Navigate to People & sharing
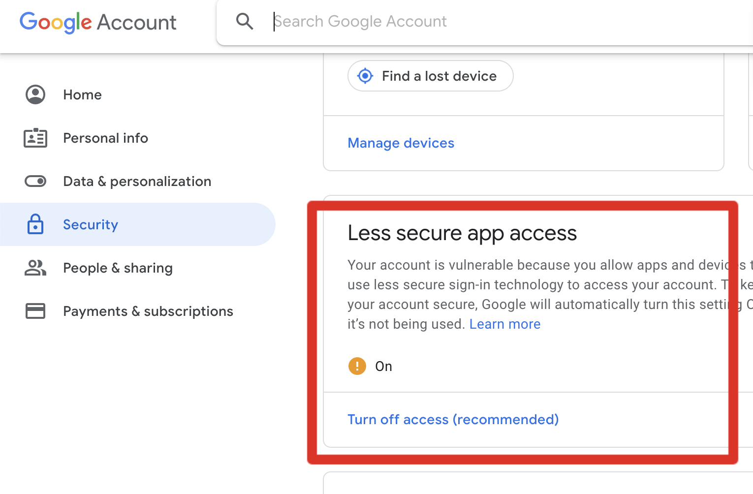The width and height of the screenshot is (753, 494). point(118,268)
